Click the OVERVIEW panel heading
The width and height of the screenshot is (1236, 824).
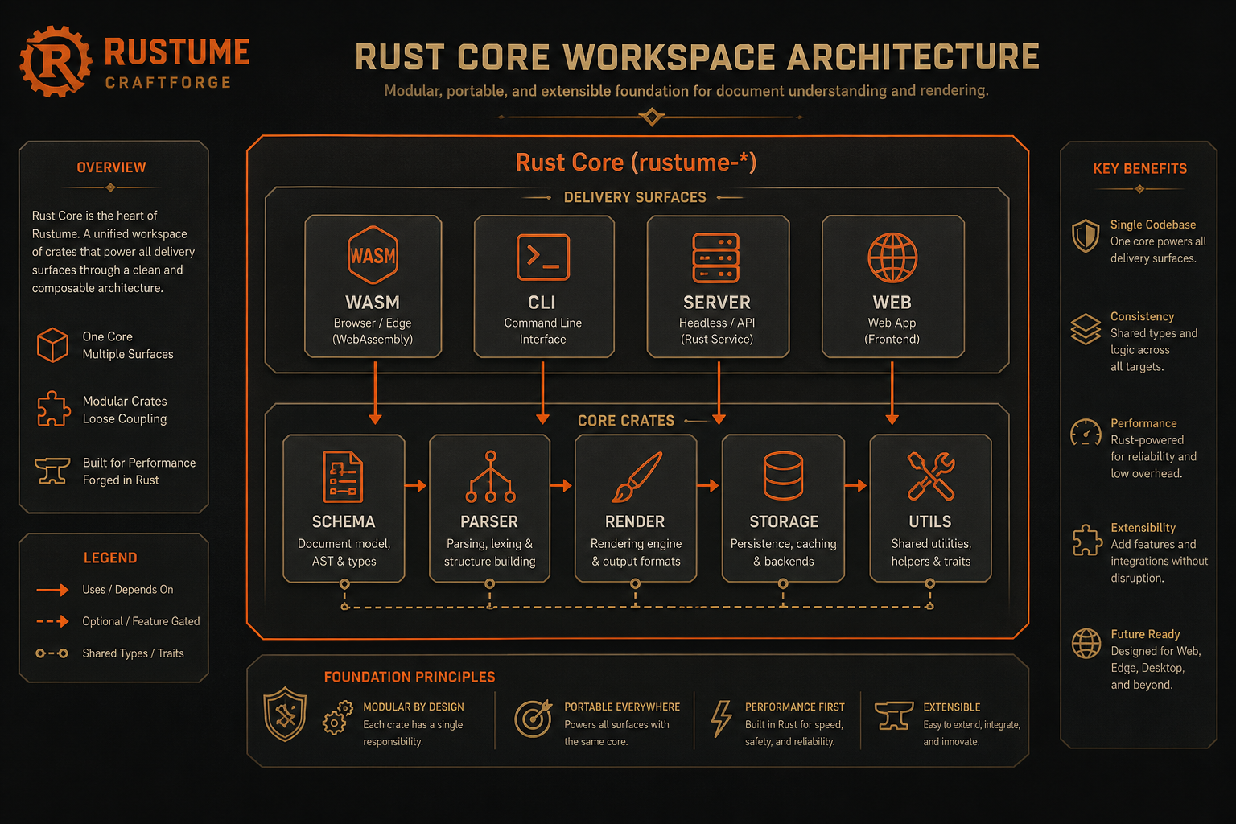pos(111,167)
